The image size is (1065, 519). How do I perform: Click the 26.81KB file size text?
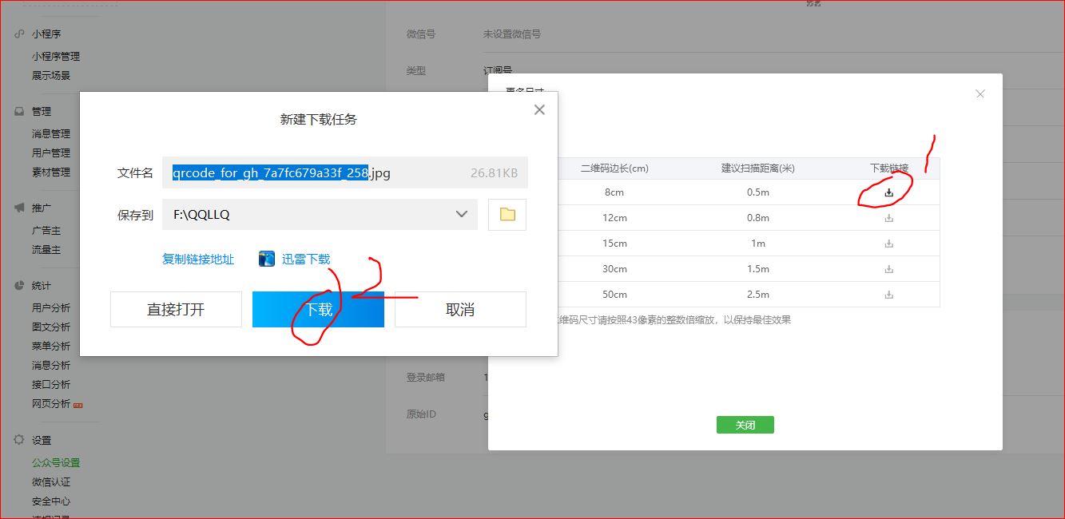pyautogui.click(x=494, y=172)
